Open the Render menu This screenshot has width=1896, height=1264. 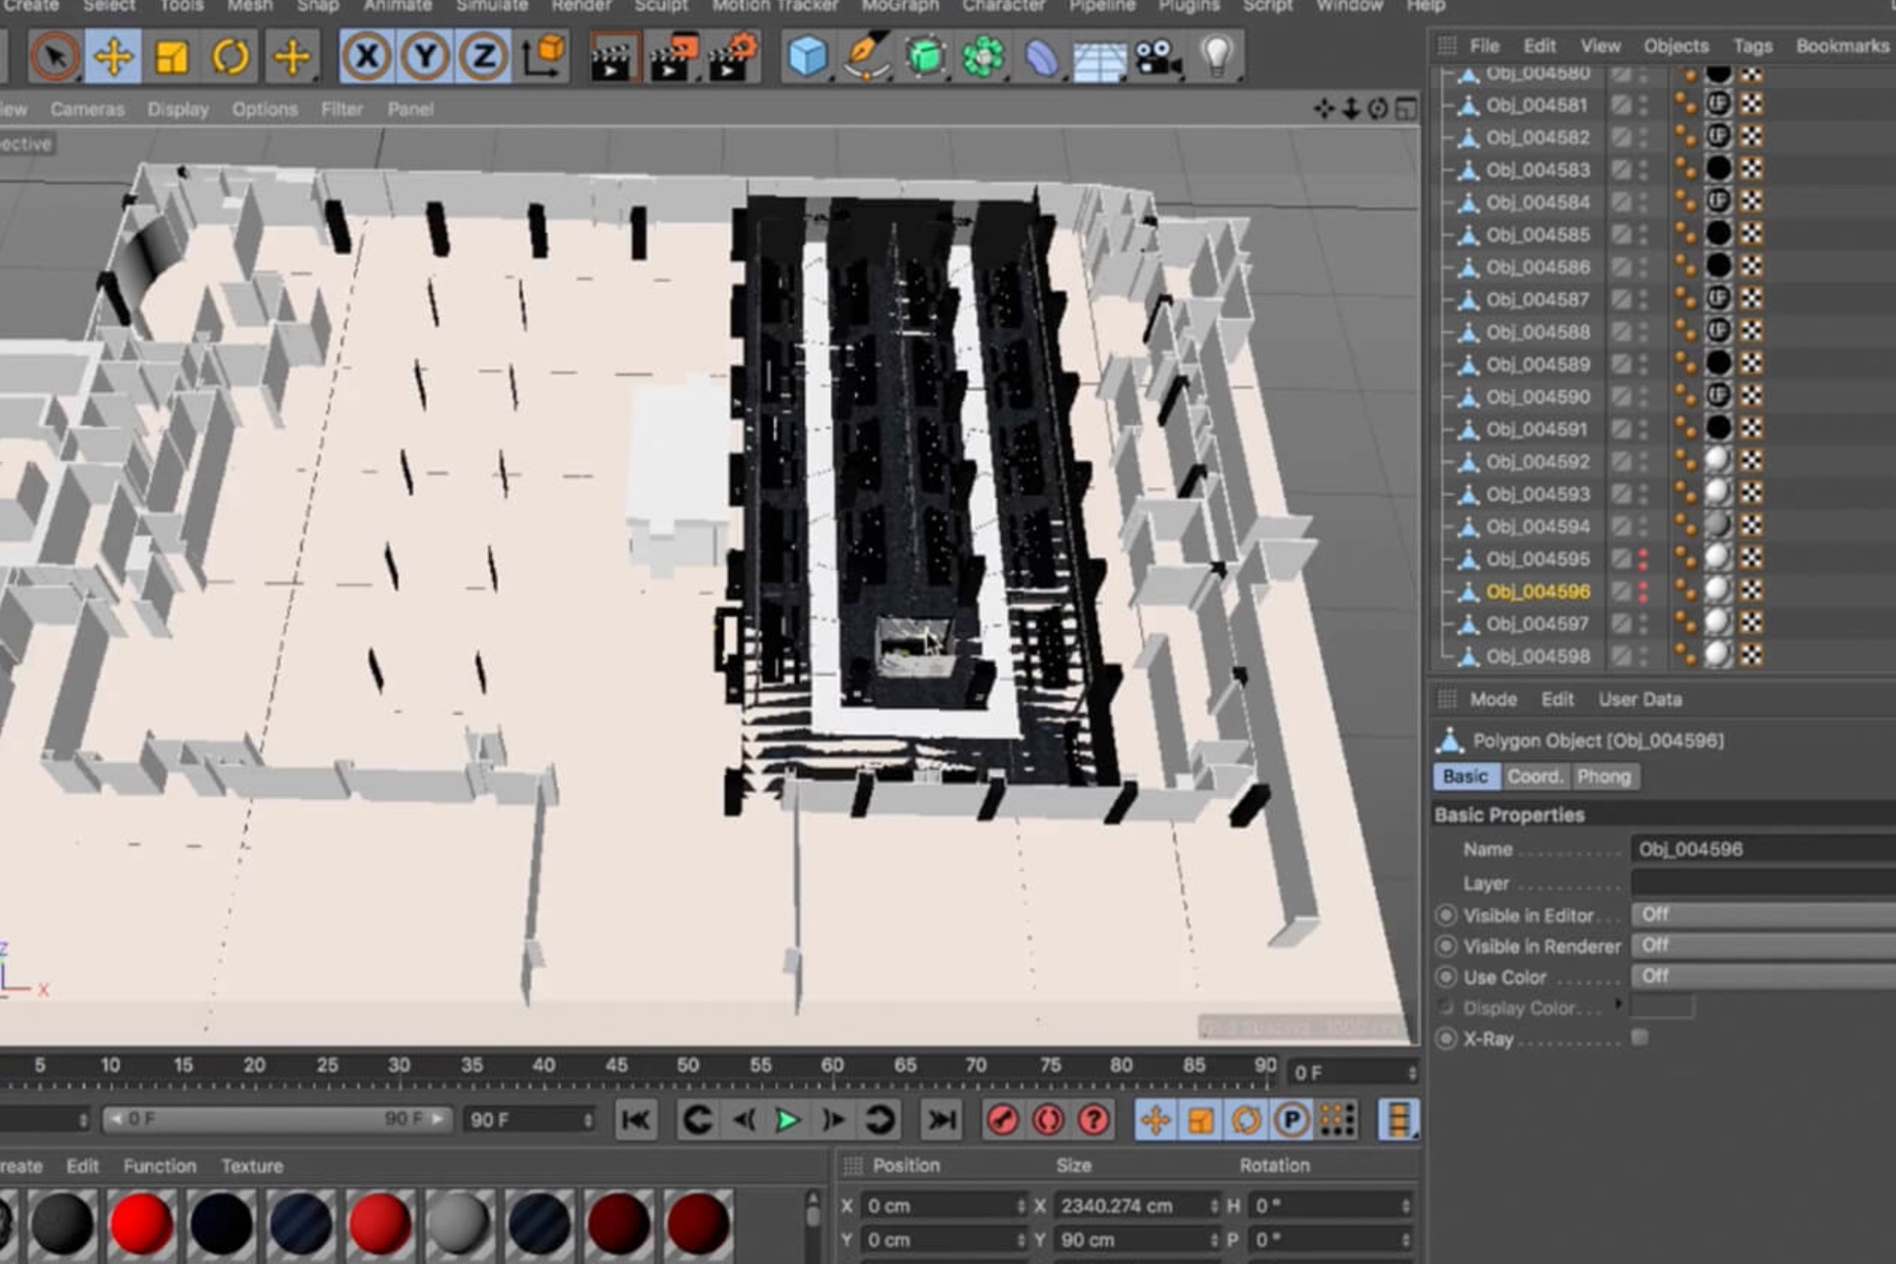(x=582, y=6)
